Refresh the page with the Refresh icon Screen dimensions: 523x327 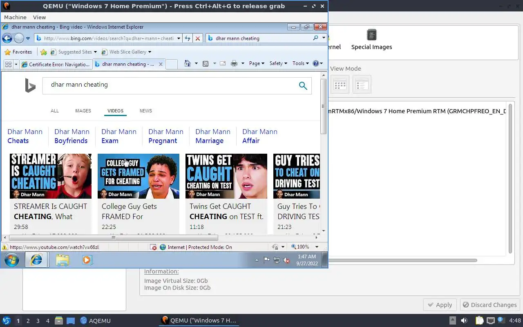click(x=188, y=38)
